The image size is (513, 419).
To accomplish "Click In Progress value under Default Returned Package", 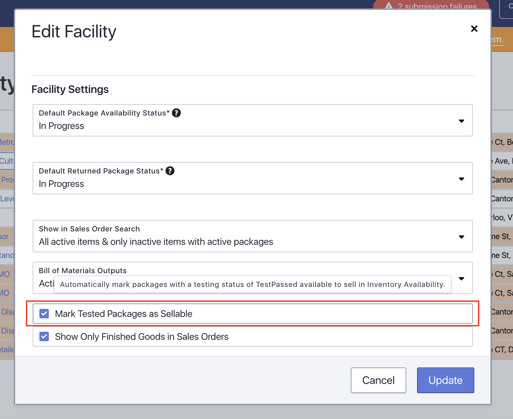I will click(x=61, y=184).
